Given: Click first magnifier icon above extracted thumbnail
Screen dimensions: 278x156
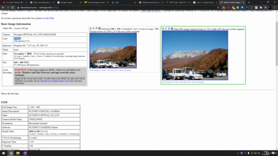Looking at the screenshot, I should point(93,29).
